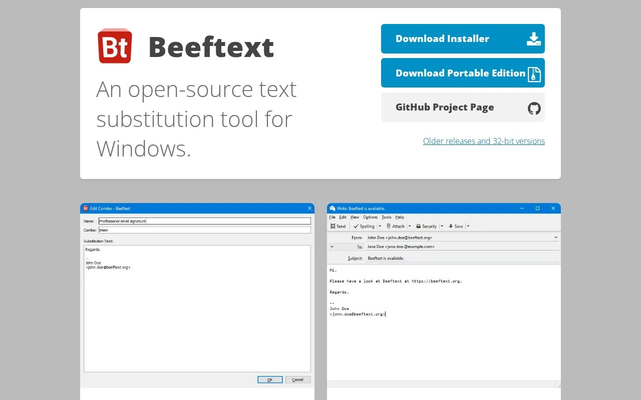Maximize the Write window
The height and width of the screenshot is (400, 641).
click(x=537, y=208)
